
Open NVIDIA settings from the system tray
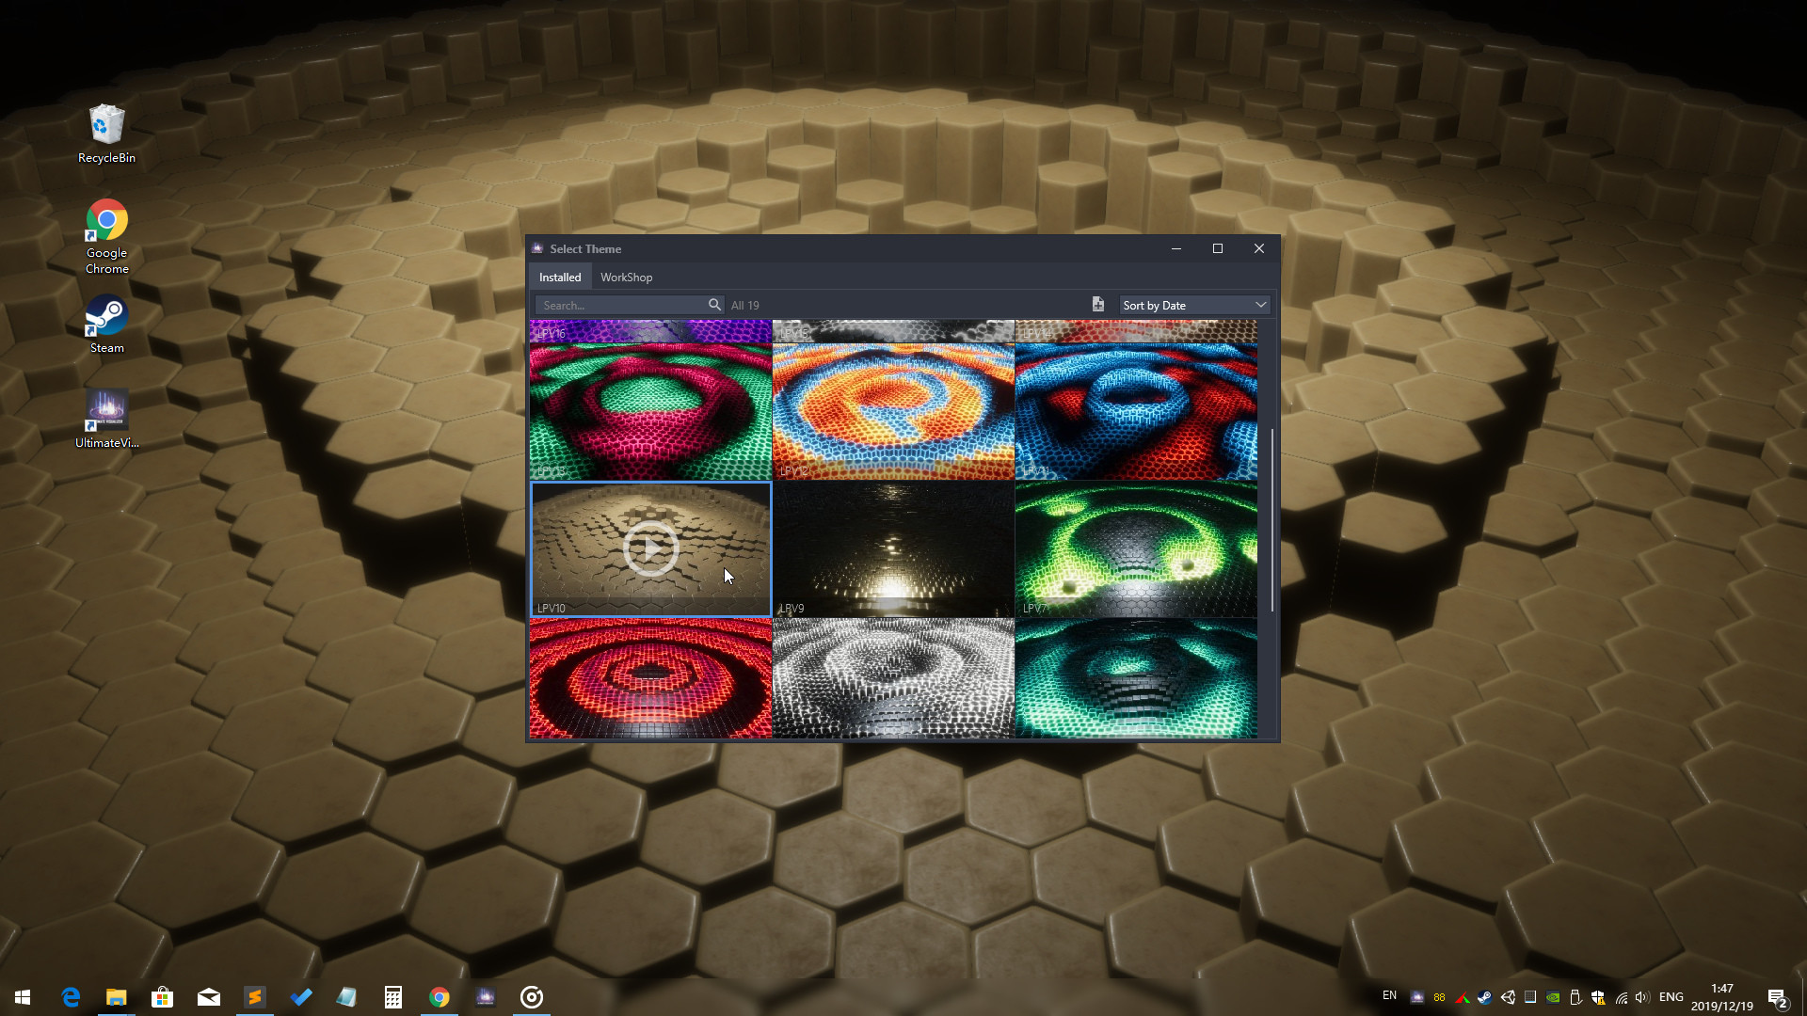pyautogui.click(x=1553, y=997)
